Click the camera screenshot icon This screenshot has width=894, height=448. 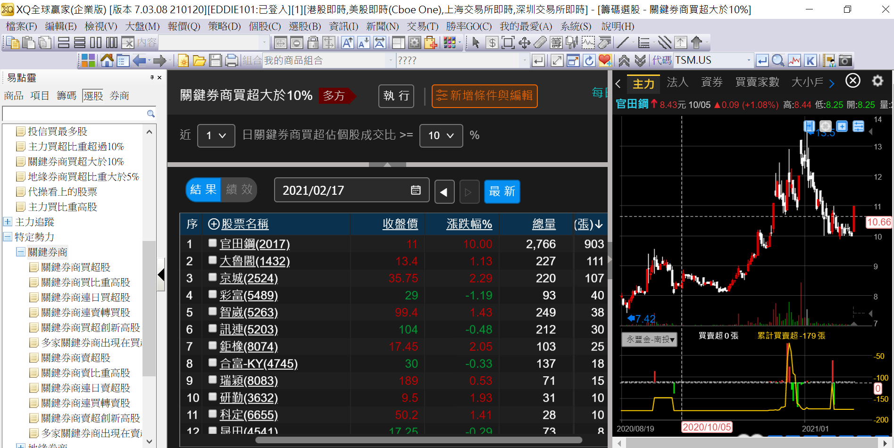click(x=845, y=60)
